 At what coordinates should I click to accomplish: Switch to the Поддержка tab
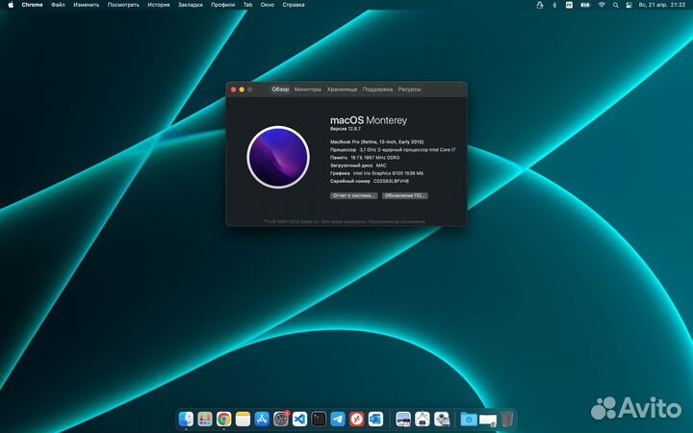point(377,89)
